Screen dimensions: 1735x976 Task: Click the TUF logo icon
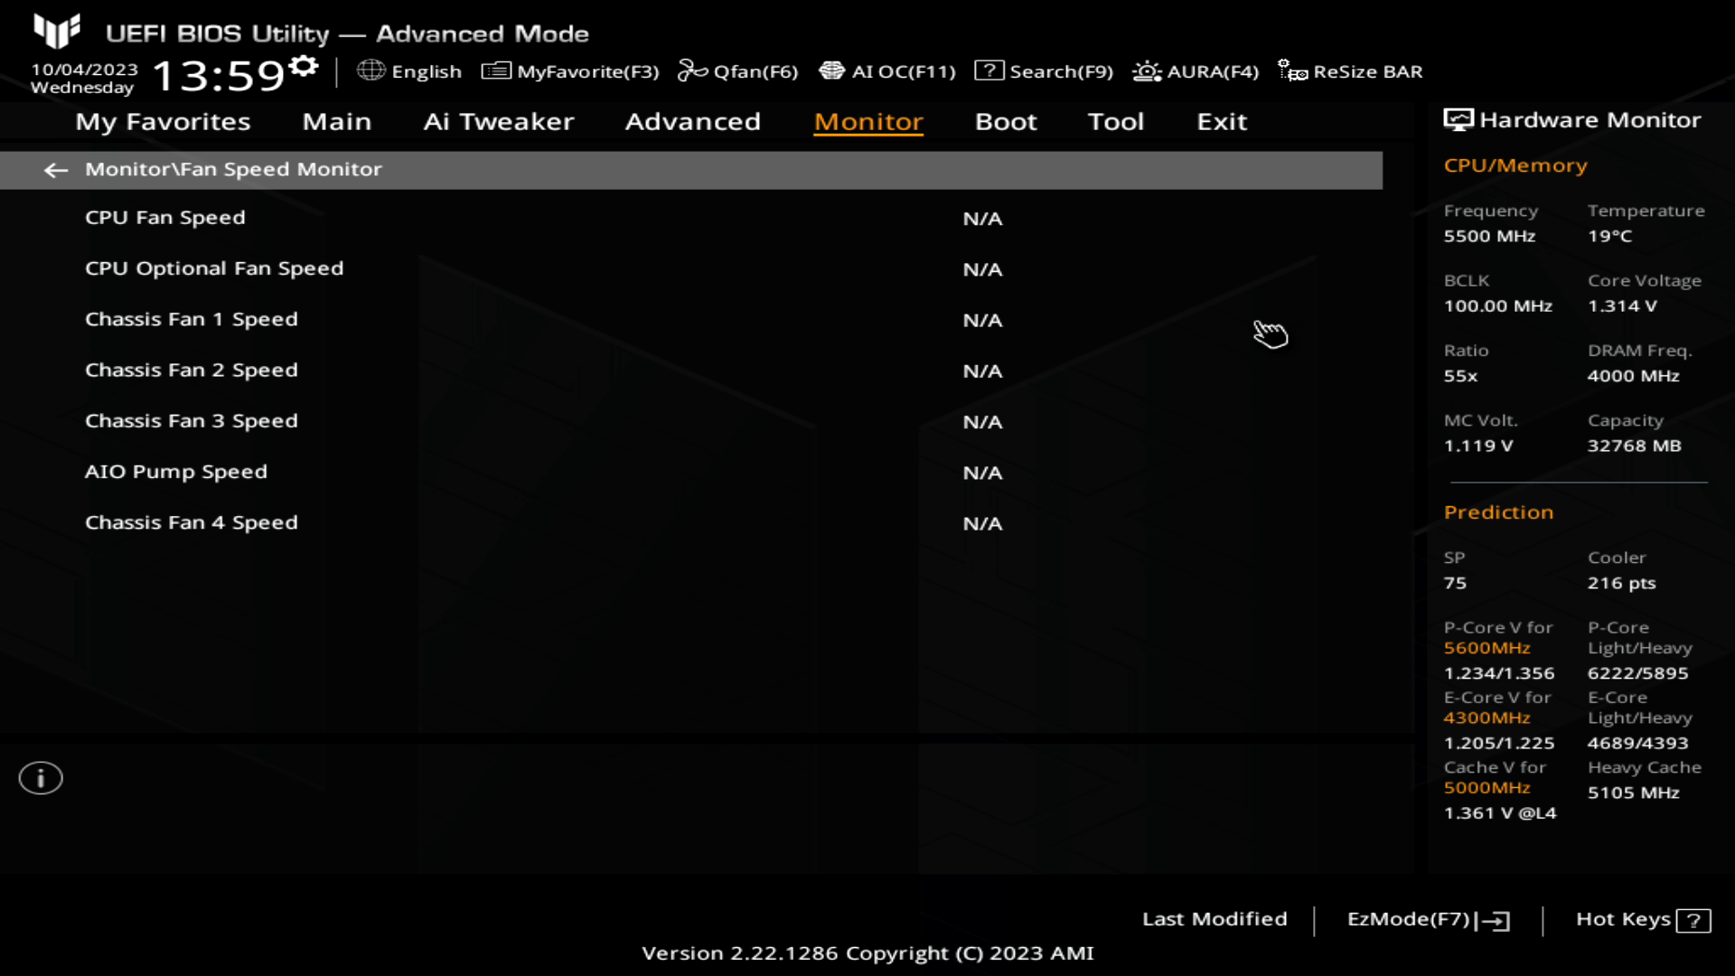coord(57,32)
